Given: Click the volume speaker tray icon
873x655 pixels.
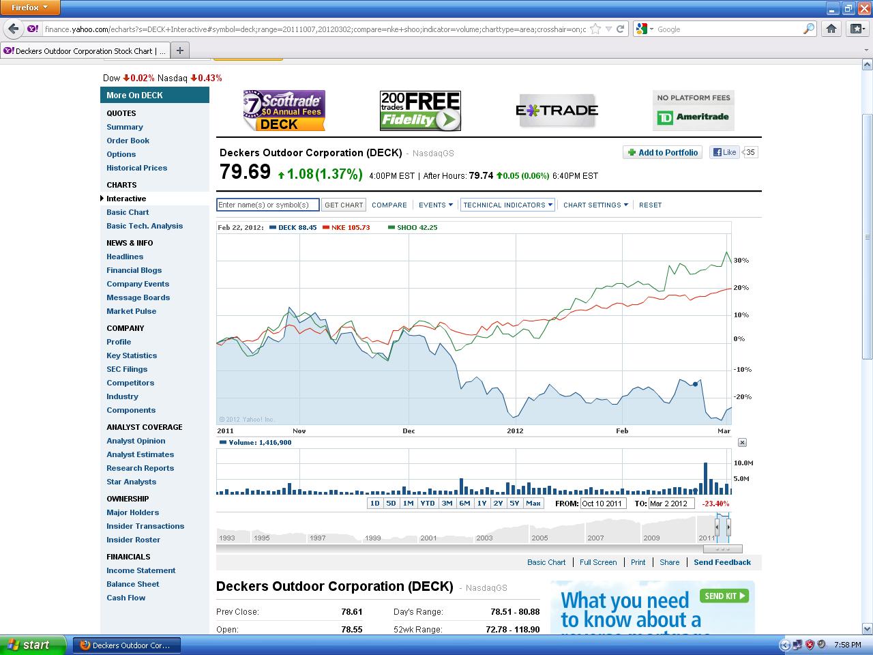Looking at the screenshot, I should (822, 645).
